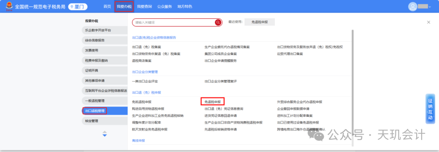
Task: Open 出口货物劳务恢复退（免）税备案 link
Action: click(x=156, y=54)
